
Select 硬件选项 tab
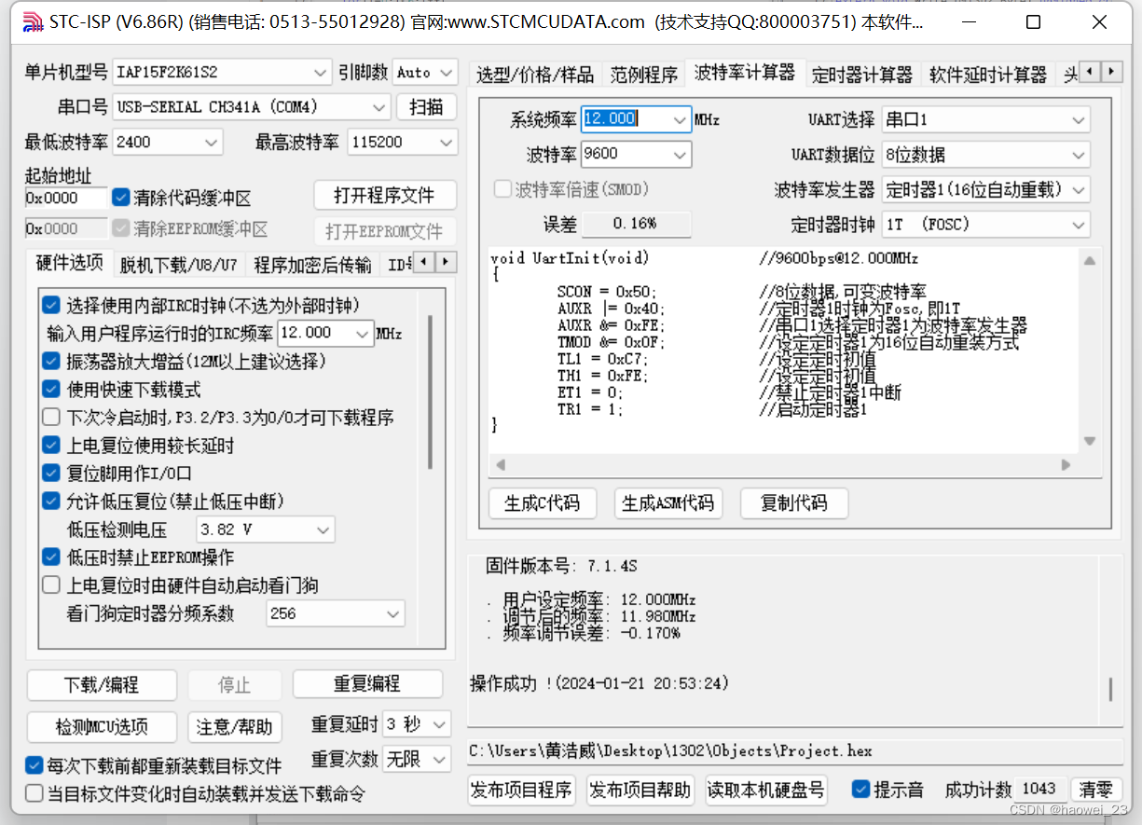click(x=70, y=263)
